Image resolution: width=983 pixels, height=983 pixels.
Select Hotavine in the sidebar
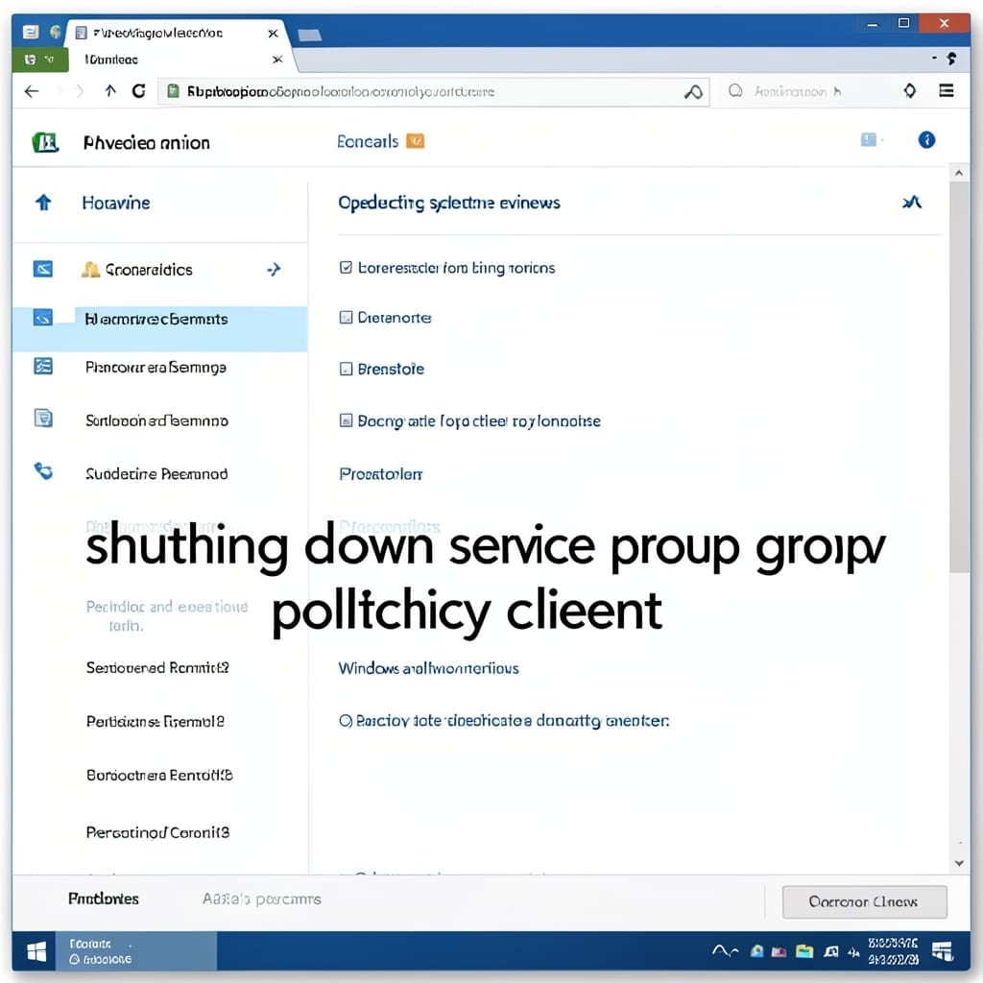[116, 204]
